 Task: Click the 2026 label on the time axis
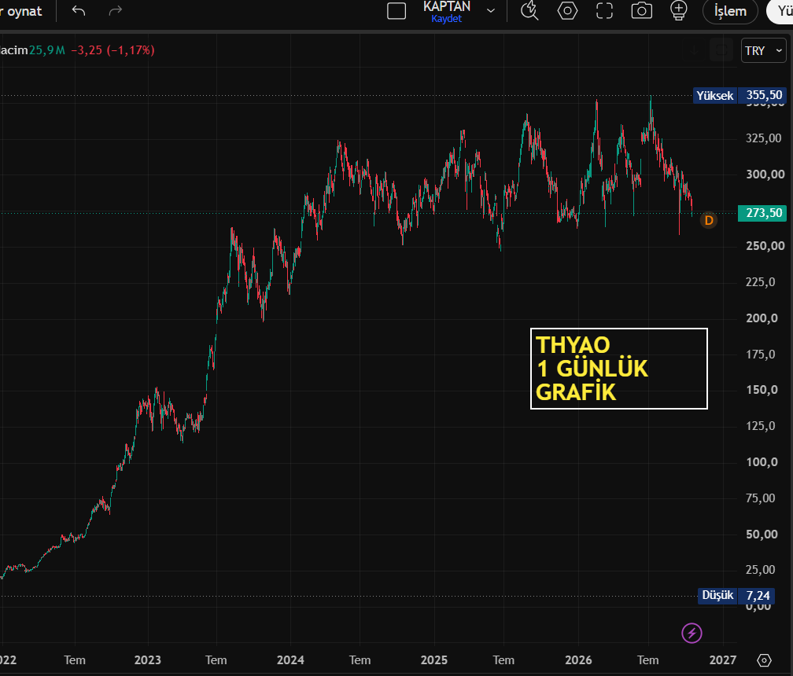click(x=578, y=659)
